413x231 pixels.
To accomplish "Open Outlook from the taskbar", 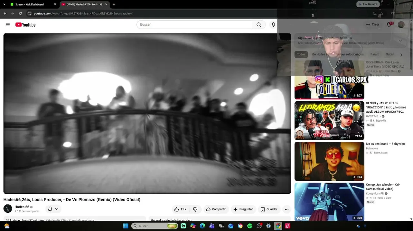I will tap(231, 226).
